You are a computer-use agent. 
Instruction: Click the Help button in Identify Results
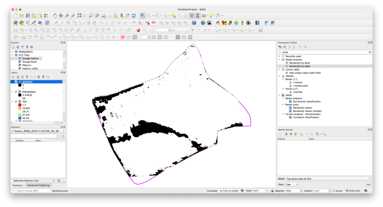(368, 185)
